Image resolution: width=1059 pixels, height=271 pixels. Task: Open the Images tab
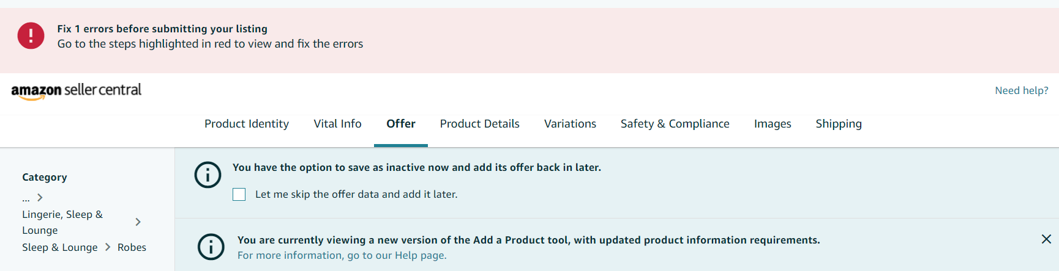pyautogui.click(x=773, y=124)
